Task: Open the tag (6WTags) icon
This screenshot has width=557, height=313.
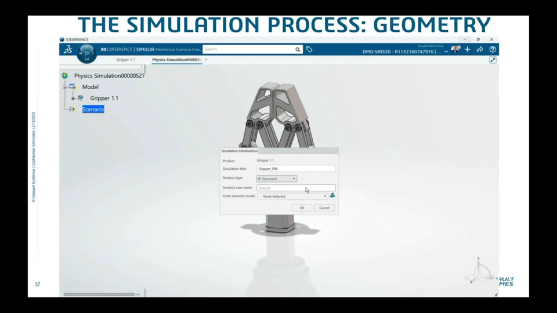Action: point(309,50)
